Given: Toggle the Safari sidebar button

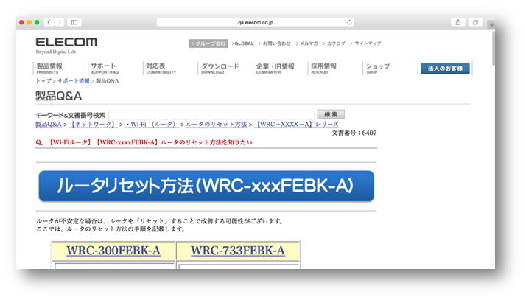Looking at the screenshot, I should (x=74, y=22).
